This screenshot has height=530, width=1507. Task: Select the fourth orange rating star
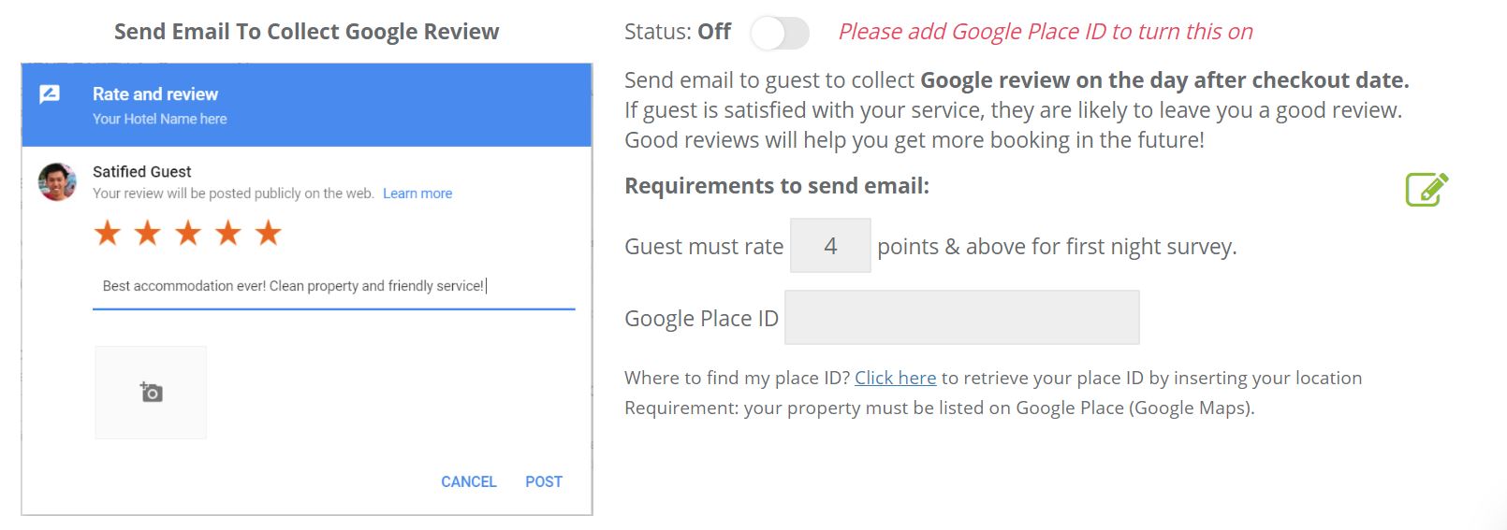(228, 233)
